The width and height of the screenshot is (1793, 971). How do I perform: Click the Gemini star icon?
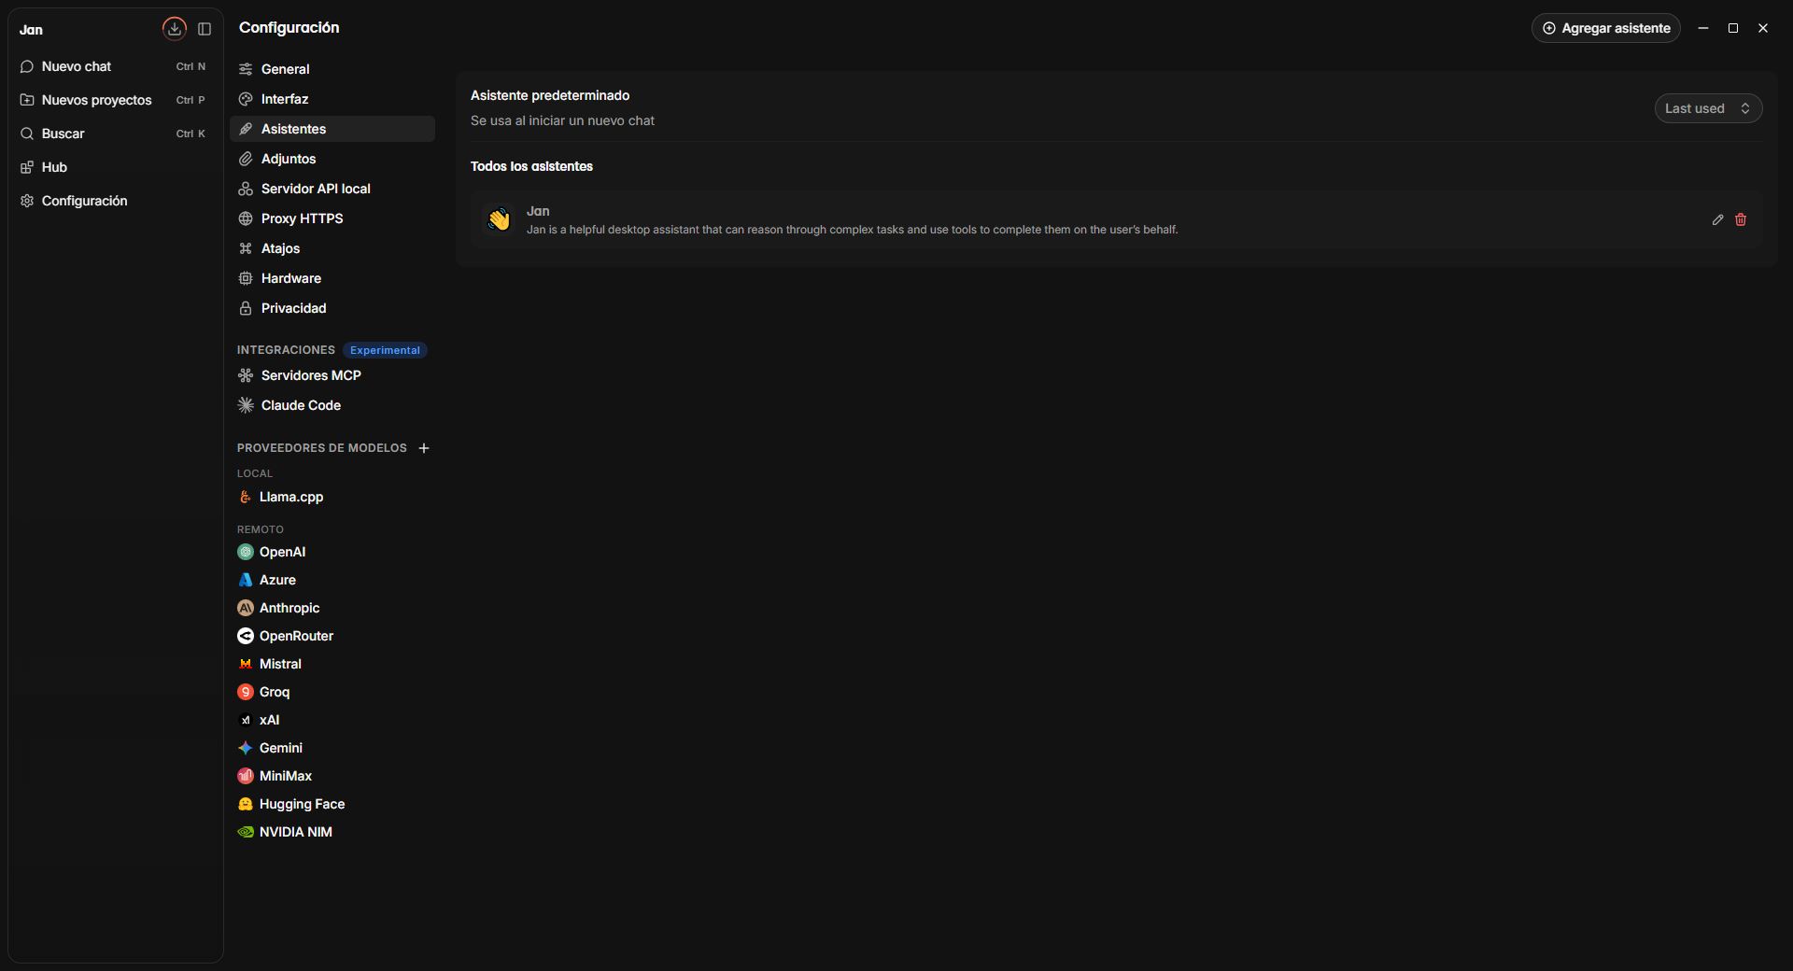[x=246, y=748]
